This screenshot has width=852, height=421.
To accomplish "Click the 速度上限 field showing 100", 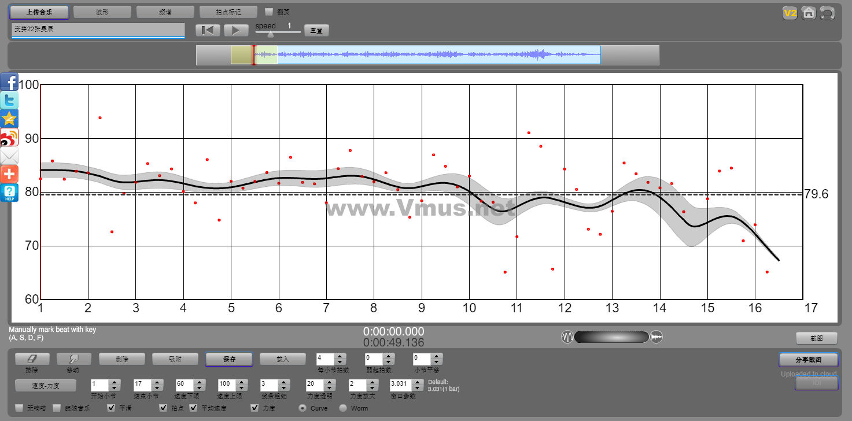I will point(228,385).
